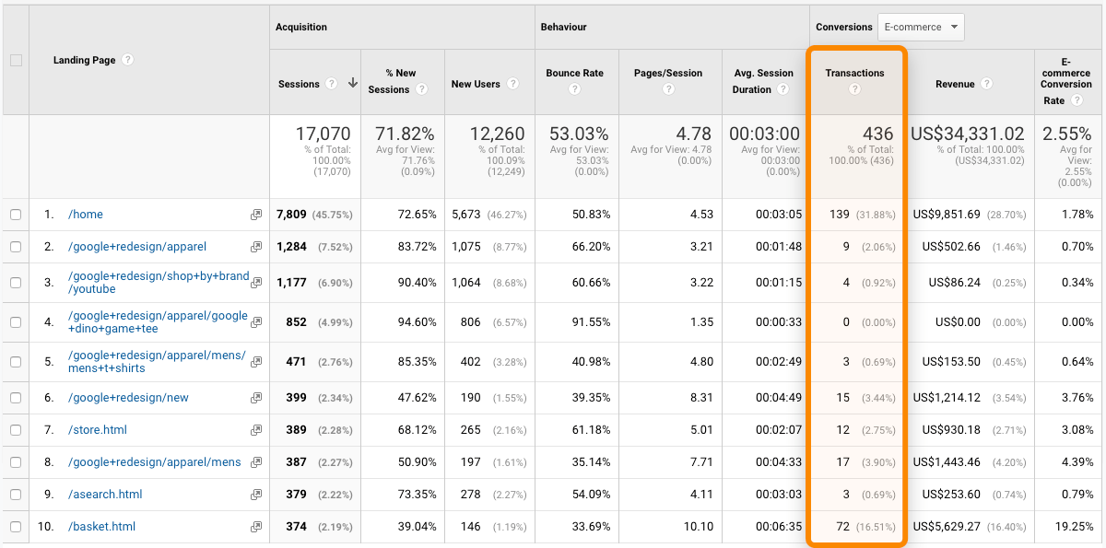Open the % New Sessions help tooltip
1106x548 pixels.
(421, 89)
